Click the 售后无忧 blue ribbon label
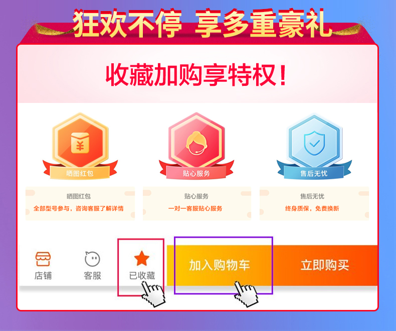Viewport: 396px width, 331px height. (x=314, y=173)
